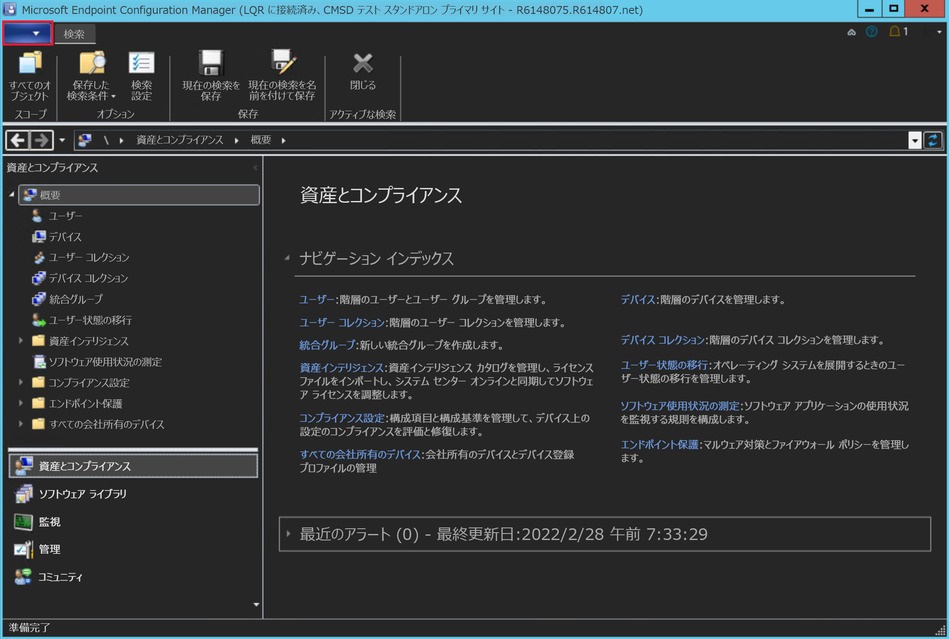Open the ユーザー コレクション link in index

[342, 323]
